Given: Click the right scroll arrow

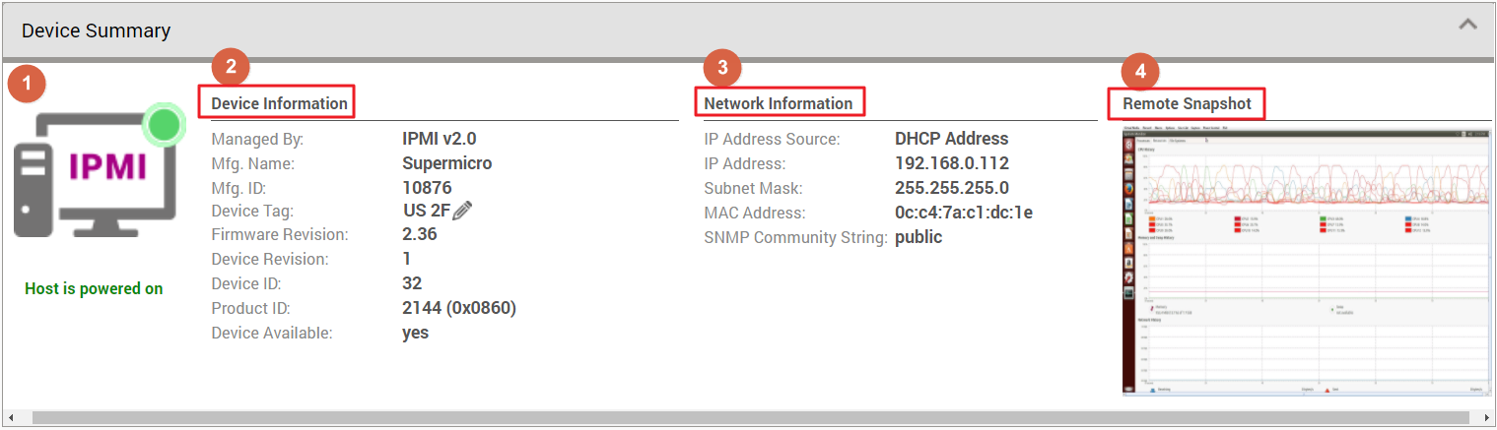Looking at the screenshot, I should (x=1487, y=418).
